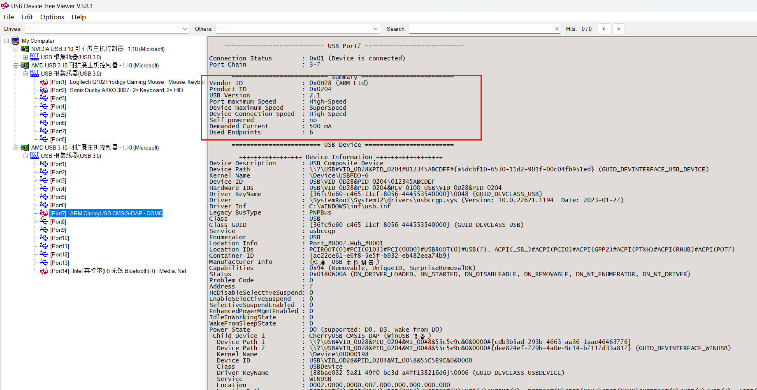Click the second AMD controller chip icon

coord(25,148)
